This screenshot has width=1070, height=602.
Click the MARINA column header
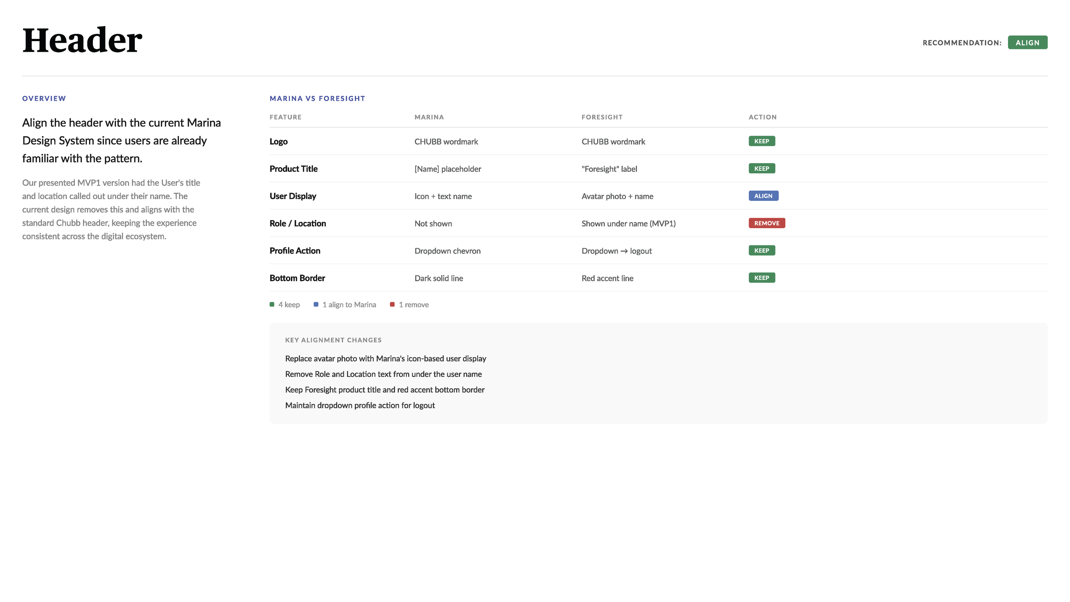429,117
